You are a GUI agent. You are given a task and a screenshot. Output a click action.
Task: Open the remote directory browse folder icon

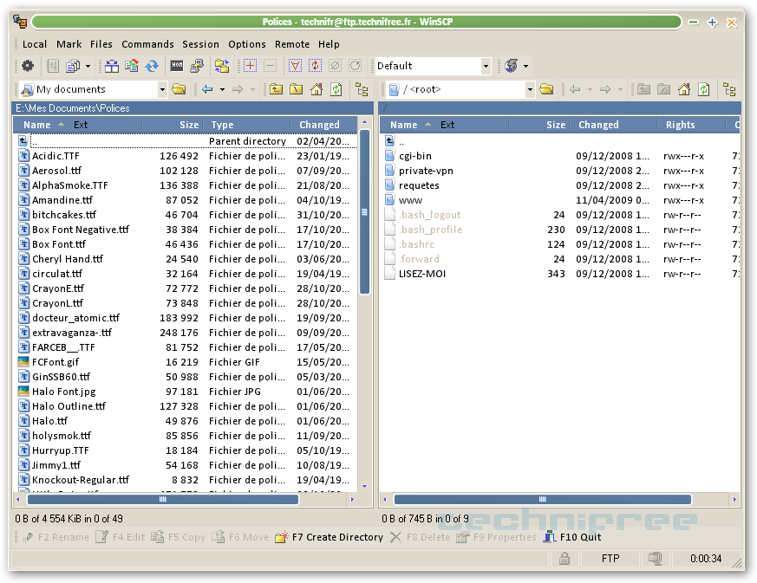[546, 89]
